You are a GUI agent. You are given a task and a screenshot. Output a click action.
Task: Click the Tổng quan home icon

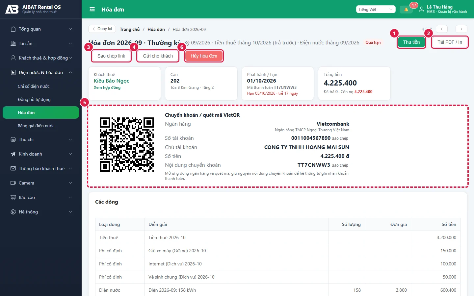pyautogui.click(x=13, y=29)
